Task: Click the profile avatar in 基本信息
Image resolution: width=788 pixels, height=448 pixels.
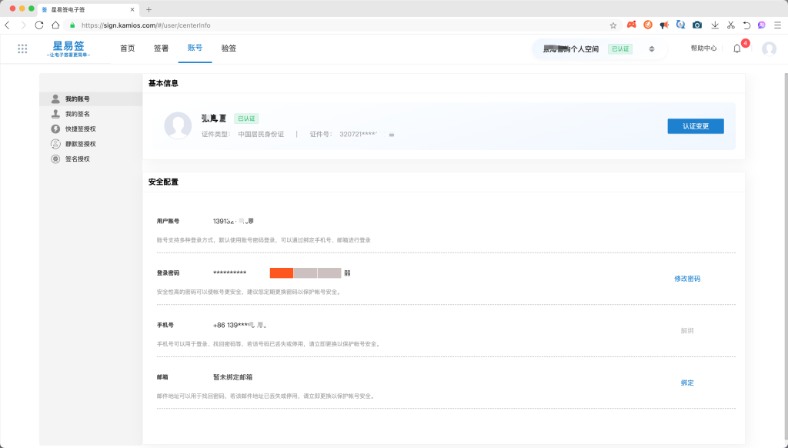Action: pos(178,125)
